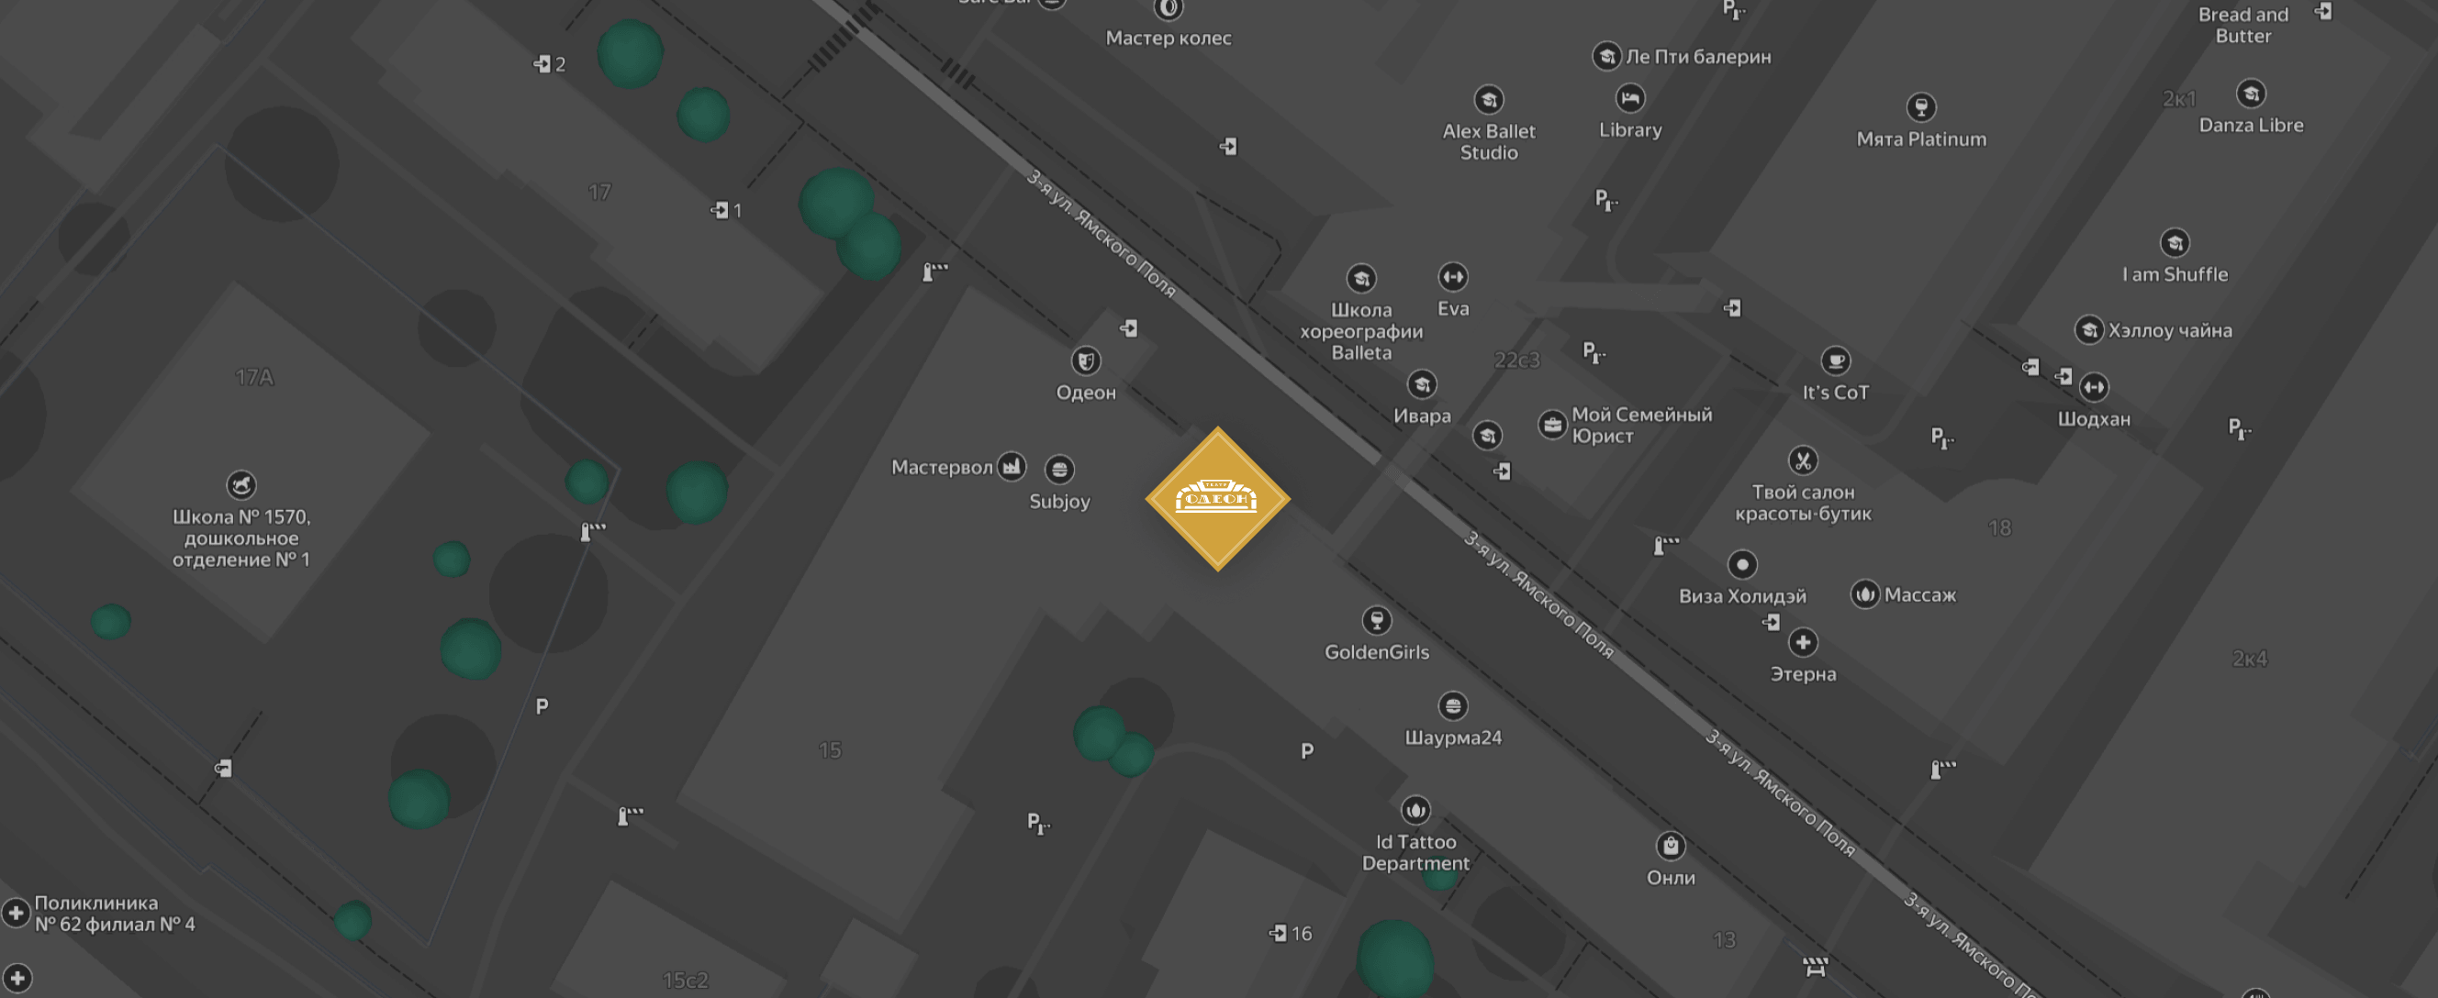
Task: Open the It's CoT coffee cup icon
Action: coord(1835,360)
